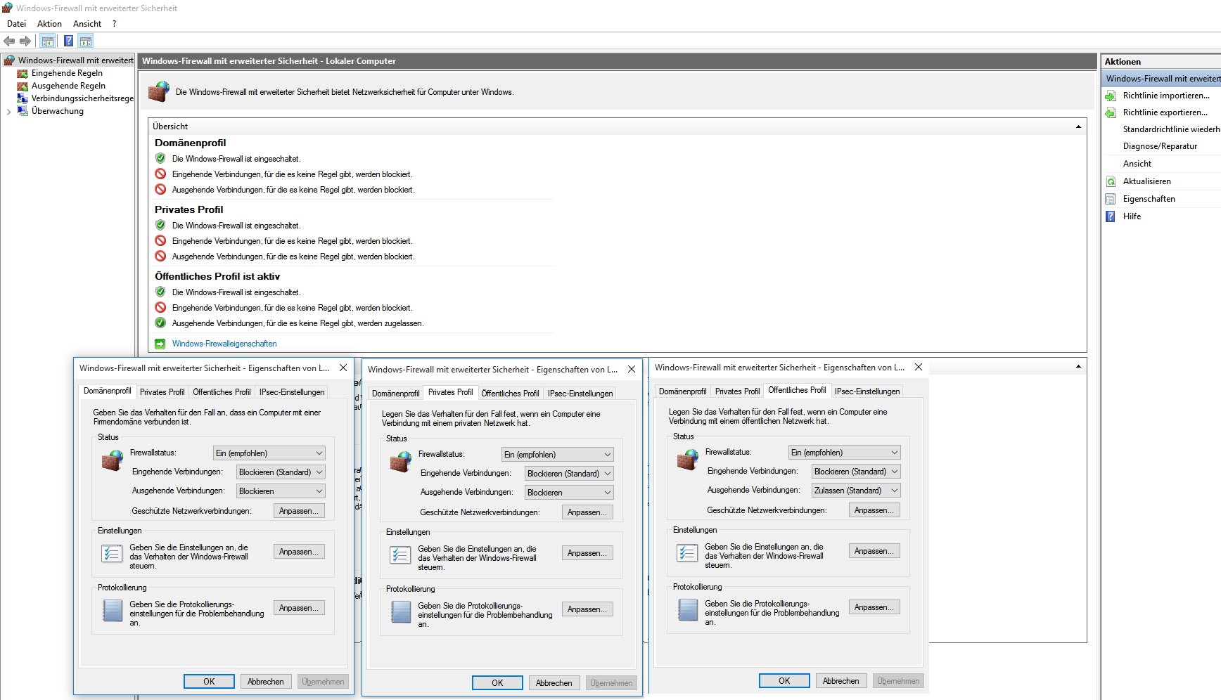Viewport: 1221px width, 700px height.
Task: Select Eingehende Regeln icon in tree
Action: pos(23,73)
